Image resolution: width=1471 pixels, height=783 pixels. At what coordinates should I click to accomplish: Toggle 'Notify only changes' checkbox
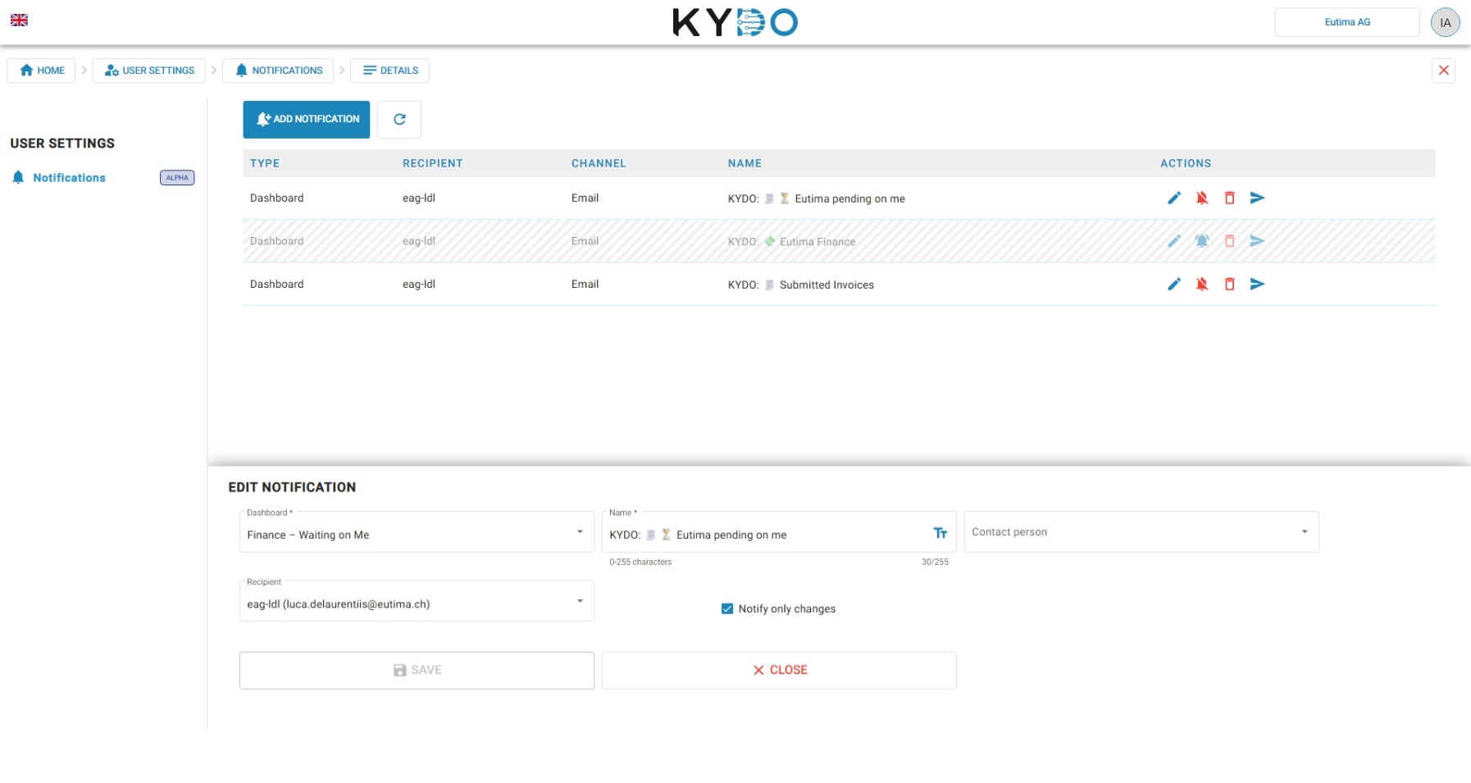tap(726, 608)
